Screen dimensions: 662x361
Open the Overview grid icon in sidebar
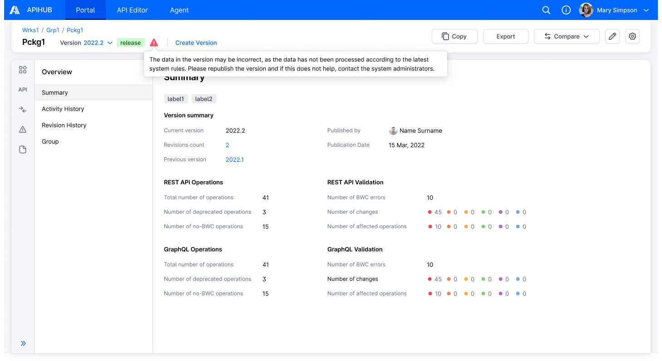(x=23, y=70)
